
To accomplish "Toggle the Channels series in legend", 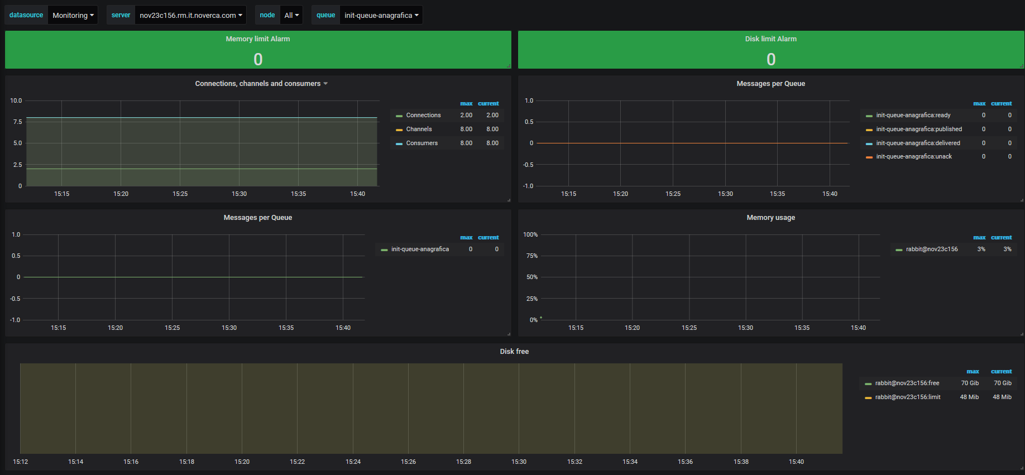I will pyautogui.click(x=419, y=129).
